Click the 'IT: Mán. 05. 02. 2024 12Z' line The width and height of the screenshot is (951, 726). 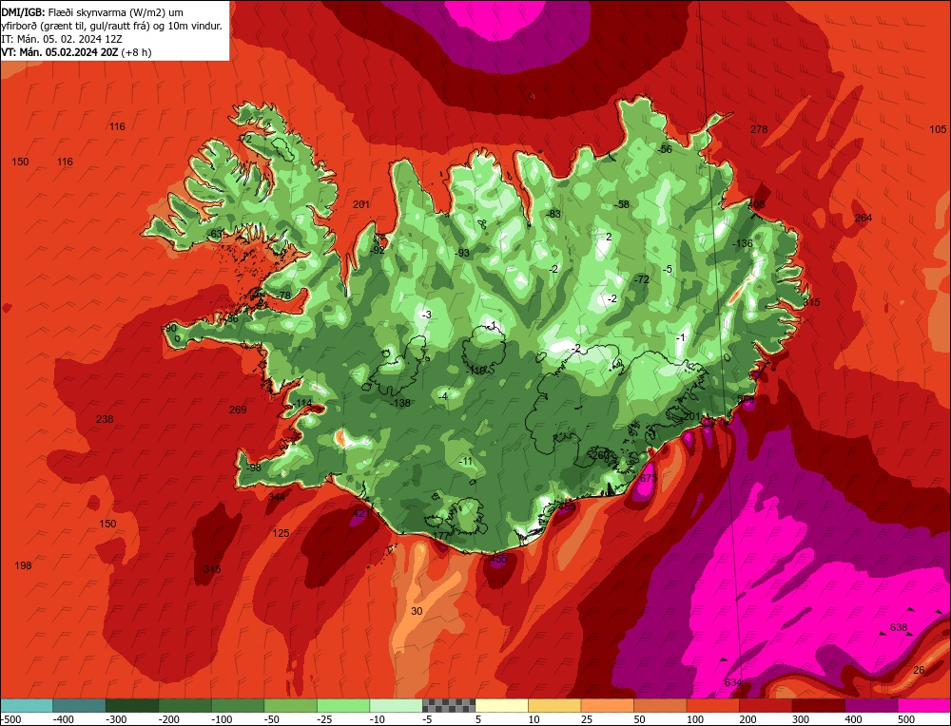[62, 39]
